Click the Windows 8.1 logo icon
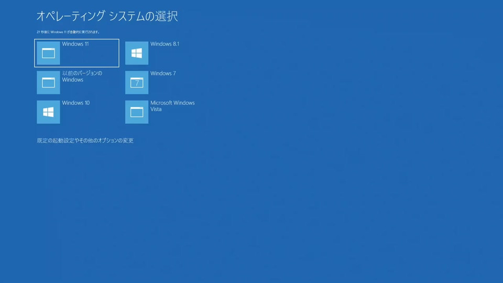This screenshot has width=503, height=283. pyautogui.click(x=137, y=53)
